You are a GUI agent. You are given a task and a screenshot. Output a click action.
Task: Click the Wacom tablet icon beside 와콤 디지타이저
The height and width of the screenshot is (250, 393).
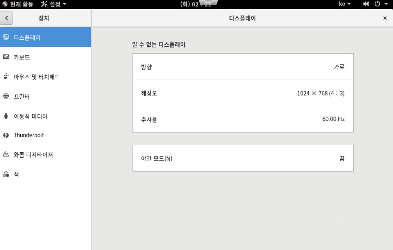[6, 155]
